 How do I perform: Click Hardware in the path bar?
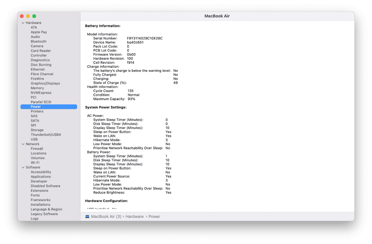click(134, 216)
